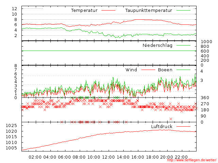Click the 06:00 time axis label

coord(64,157)
